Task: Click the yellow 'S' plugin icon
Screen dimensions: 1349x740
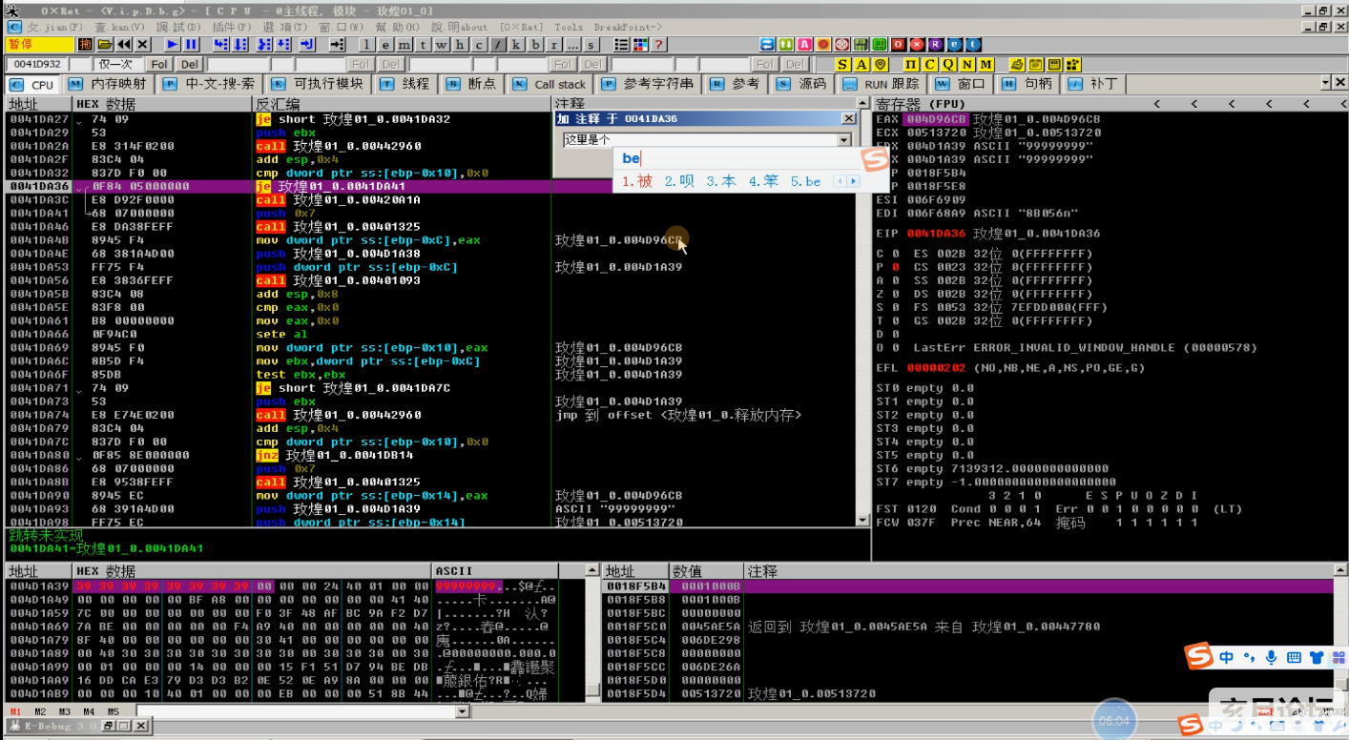Action: (x=842, y=65)
